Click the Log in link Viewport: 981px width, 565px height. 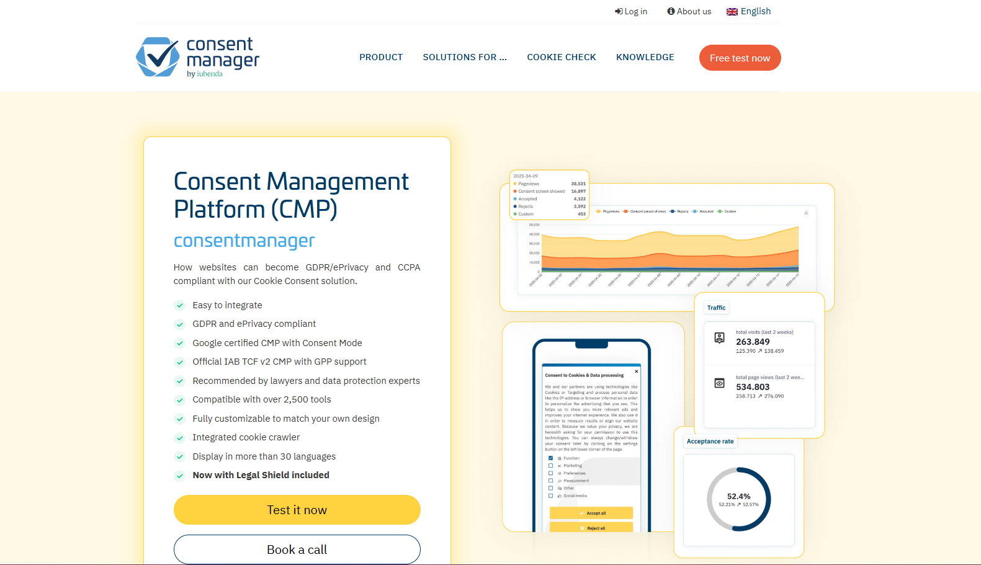(631, 11)
